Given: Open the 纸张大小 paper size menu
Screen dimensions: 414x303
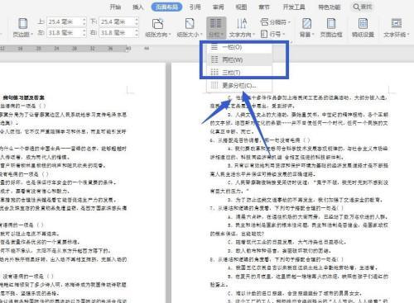Looking at the screenshot, I should (x=190, y=27).
